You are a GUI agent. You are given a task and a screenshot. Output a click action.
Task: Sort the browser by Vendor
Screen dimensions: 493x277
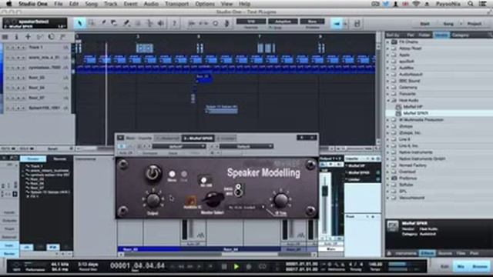click(441, 35)
